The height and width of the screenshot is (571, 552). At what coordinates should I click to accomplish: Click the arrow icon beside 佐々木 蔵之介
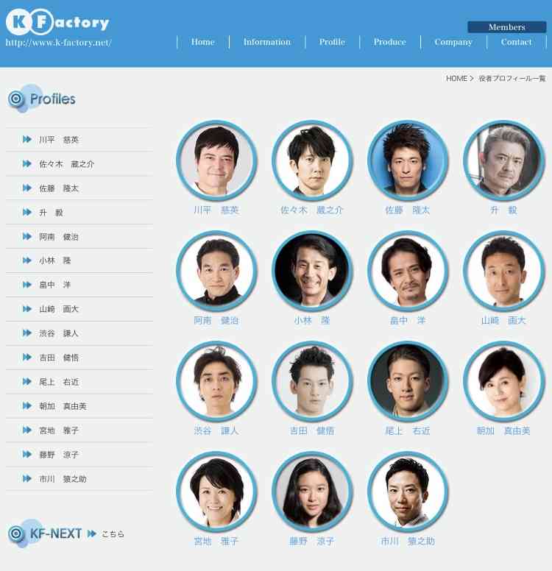pyautogui.click(x=27, y=164)
